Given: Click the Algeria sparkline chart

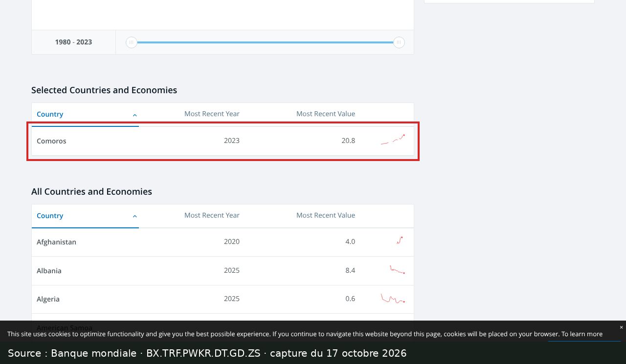Looking at the screenshot, I should tap(393, 298).
